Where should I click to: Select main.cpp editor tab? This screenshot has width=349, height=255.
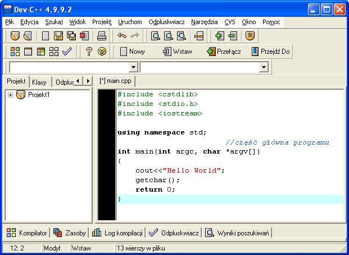115,81
